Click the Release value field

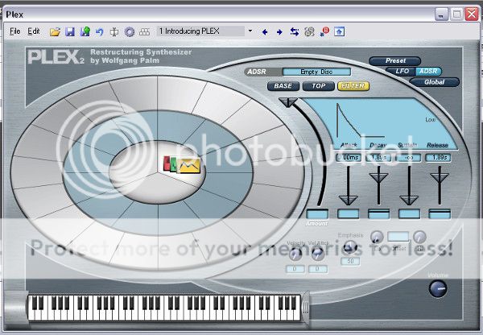439,158
